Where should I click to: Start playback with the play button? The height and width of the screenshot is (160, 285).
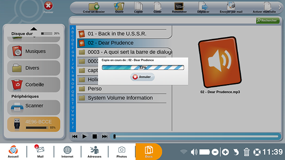point(84,136)
